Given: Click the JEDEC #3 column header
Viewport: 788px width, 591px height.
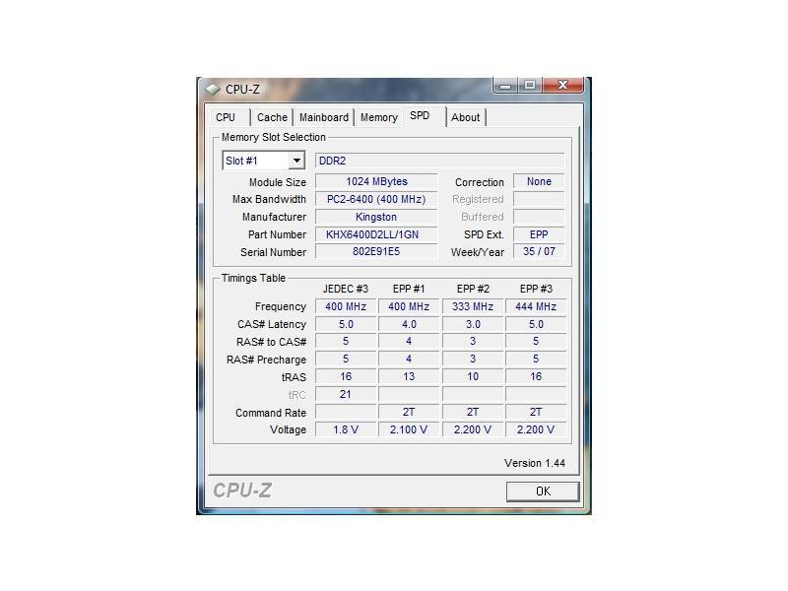Looking at the screenshot, I should pos(346,289).
